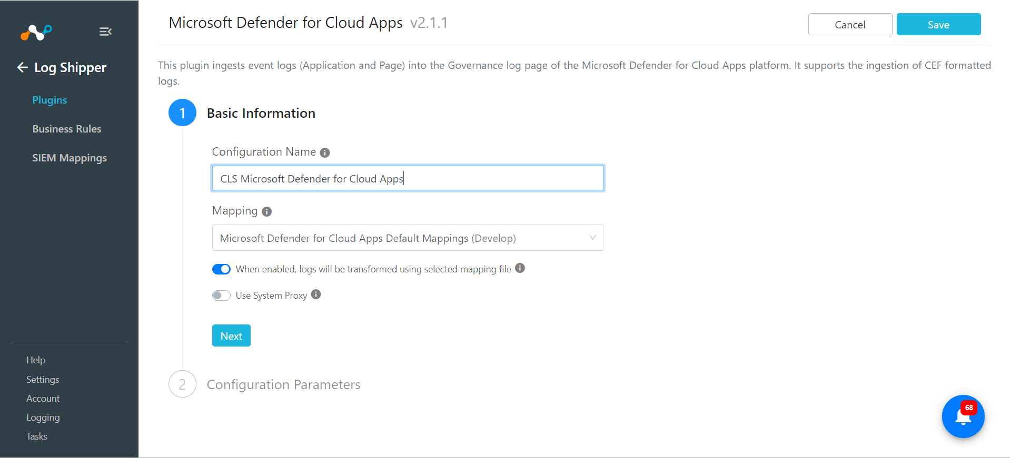Open Configuration Name info tooltip icon

click(x=325, y=152)
